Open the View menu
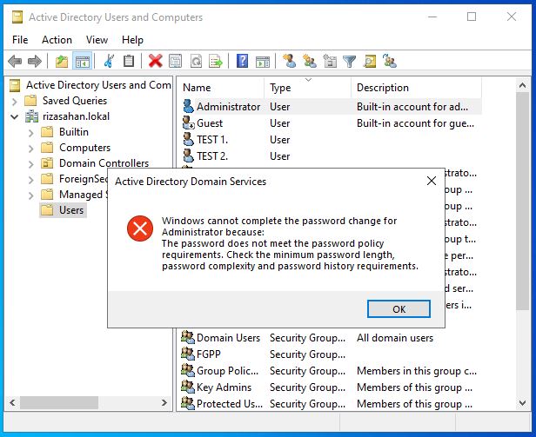Viewport: 536px width, 437px height. 97,40
